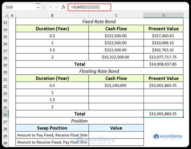191x149 pixels.
Task: Click the Position title cell
Action: tap(80, 121)
